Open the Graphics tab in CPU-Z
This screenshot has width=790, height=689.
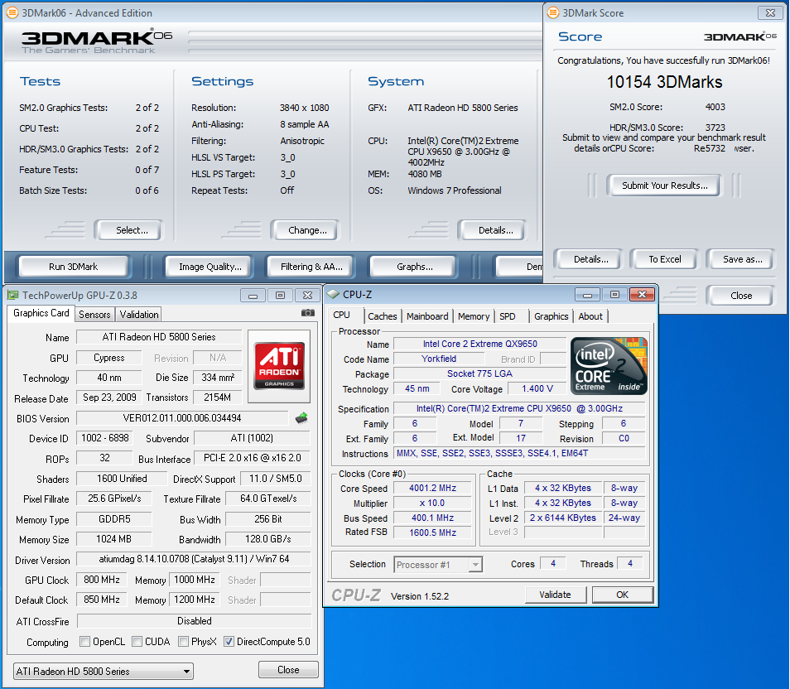pos(552,316)
